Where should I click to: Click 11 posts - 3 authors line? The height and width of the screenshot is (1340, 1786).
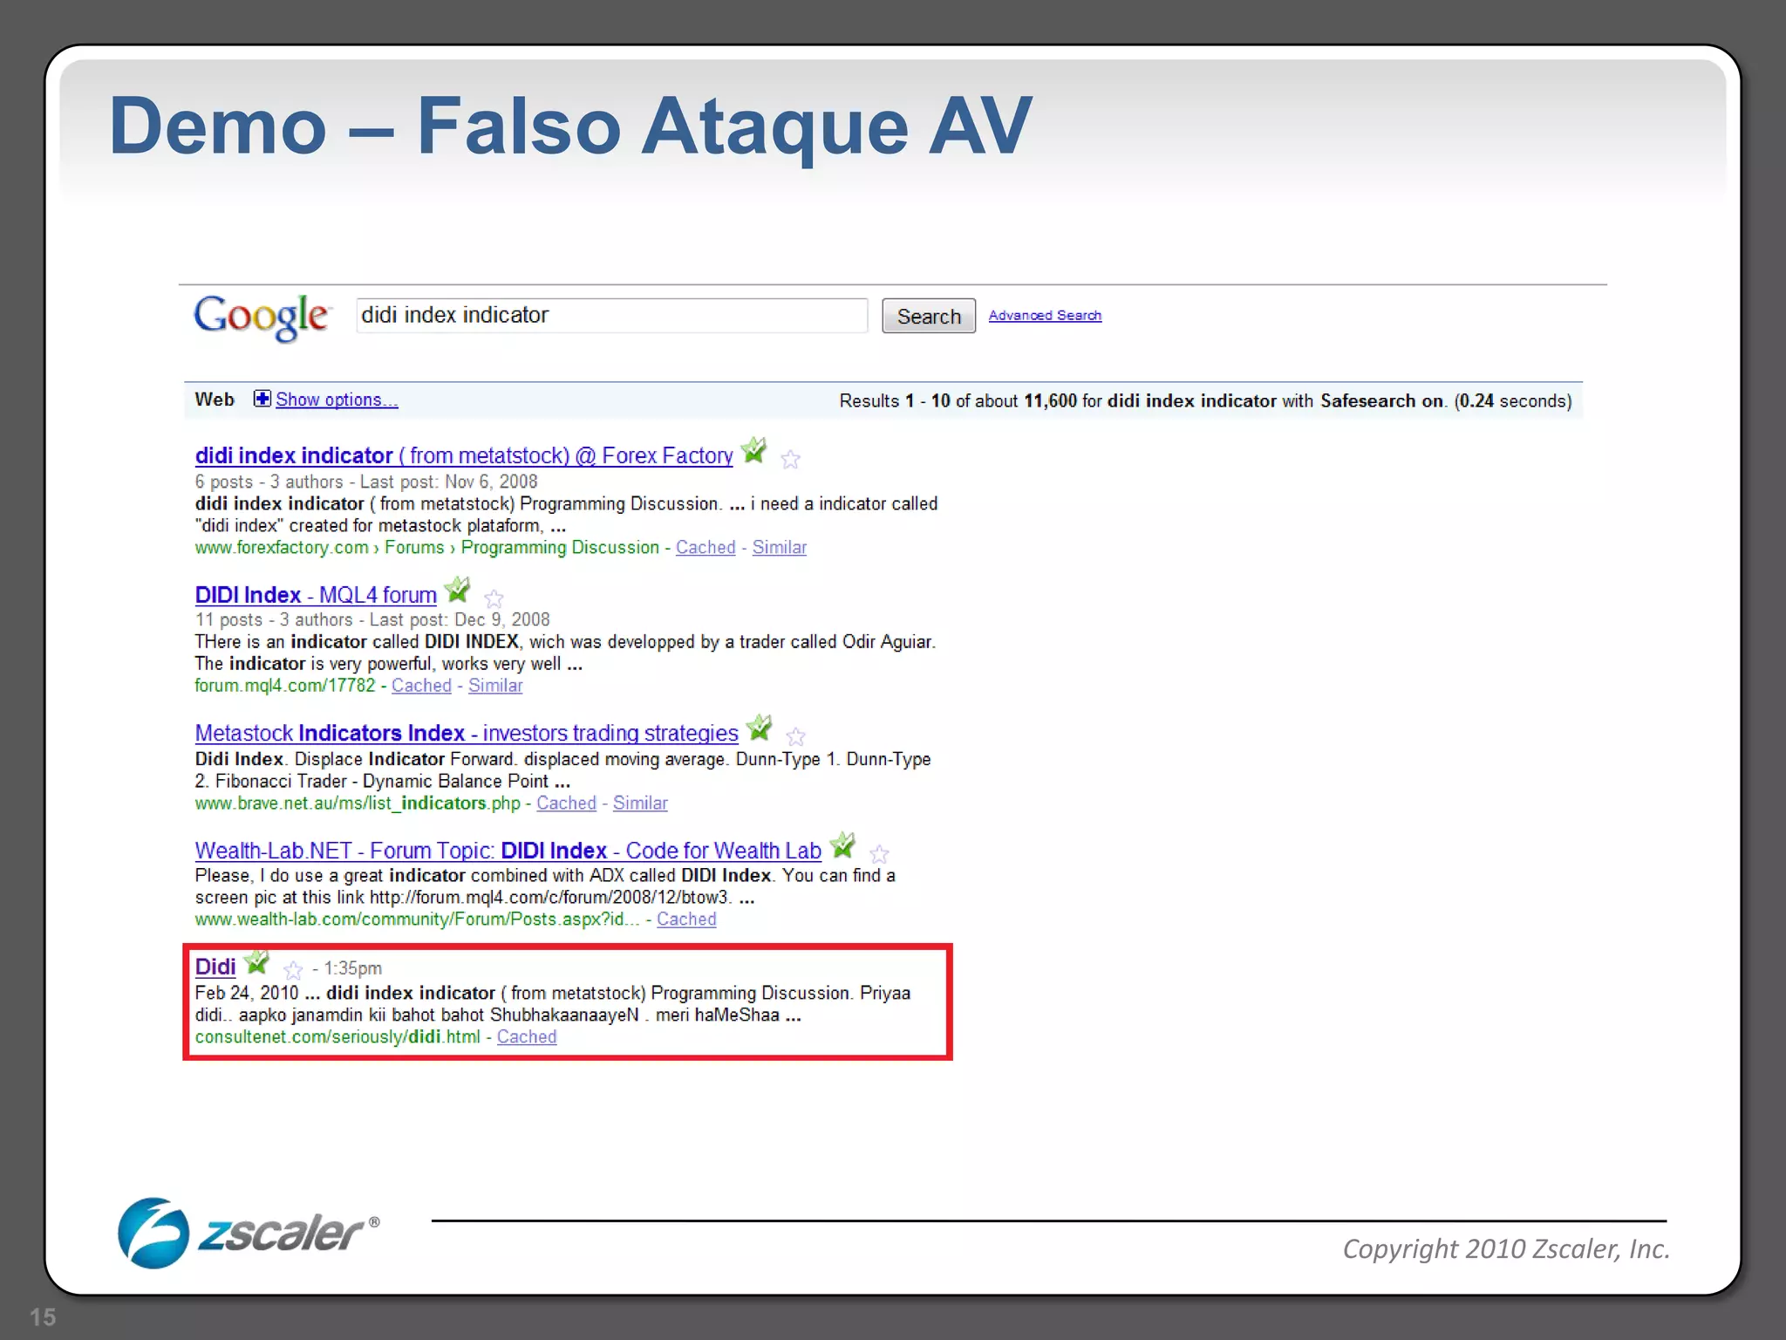click(x=372, y=619)
